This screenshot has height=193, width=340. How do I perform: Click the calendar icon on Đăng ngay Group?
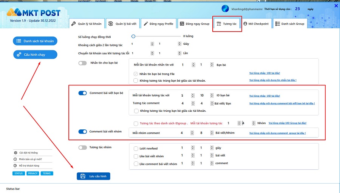click(x=182, y=24)
